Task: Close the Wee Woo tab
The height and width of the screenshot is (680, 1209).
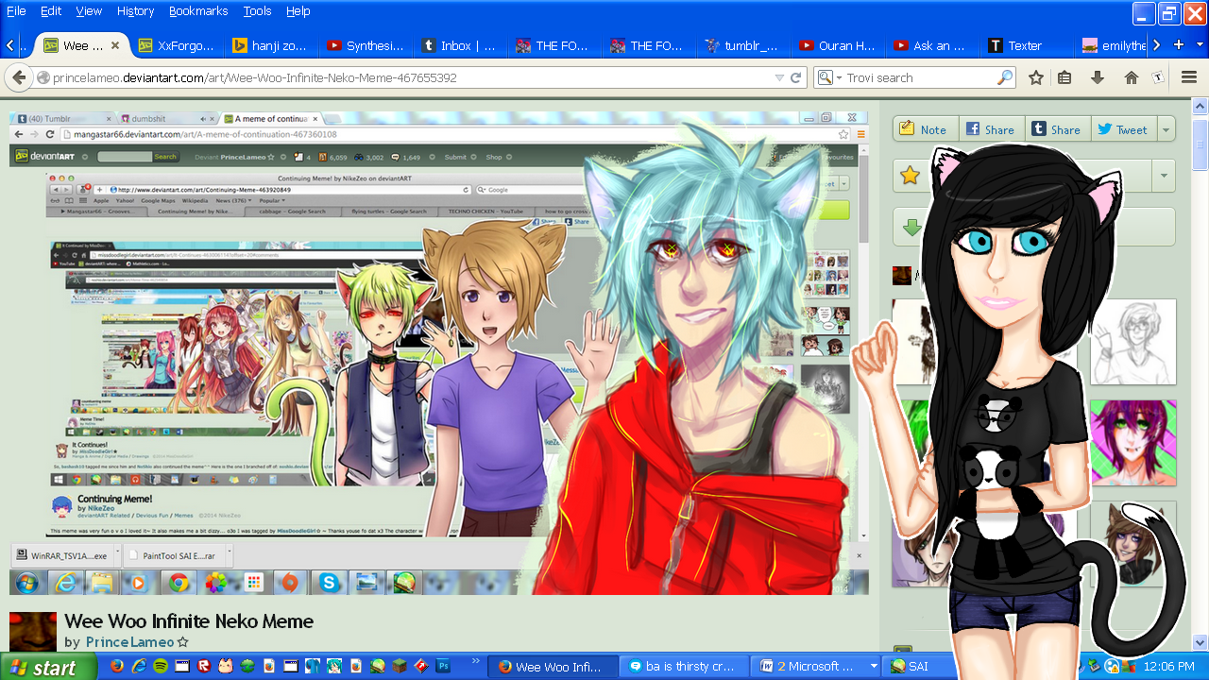Action: (x=116, y=45)
